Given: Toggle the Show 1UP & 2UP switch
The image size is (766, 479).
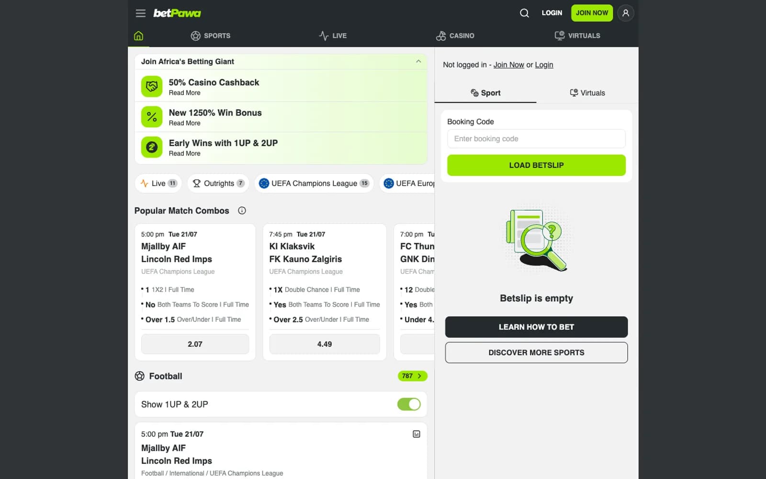Looking at the screenshot, I should tap(409, 404).
